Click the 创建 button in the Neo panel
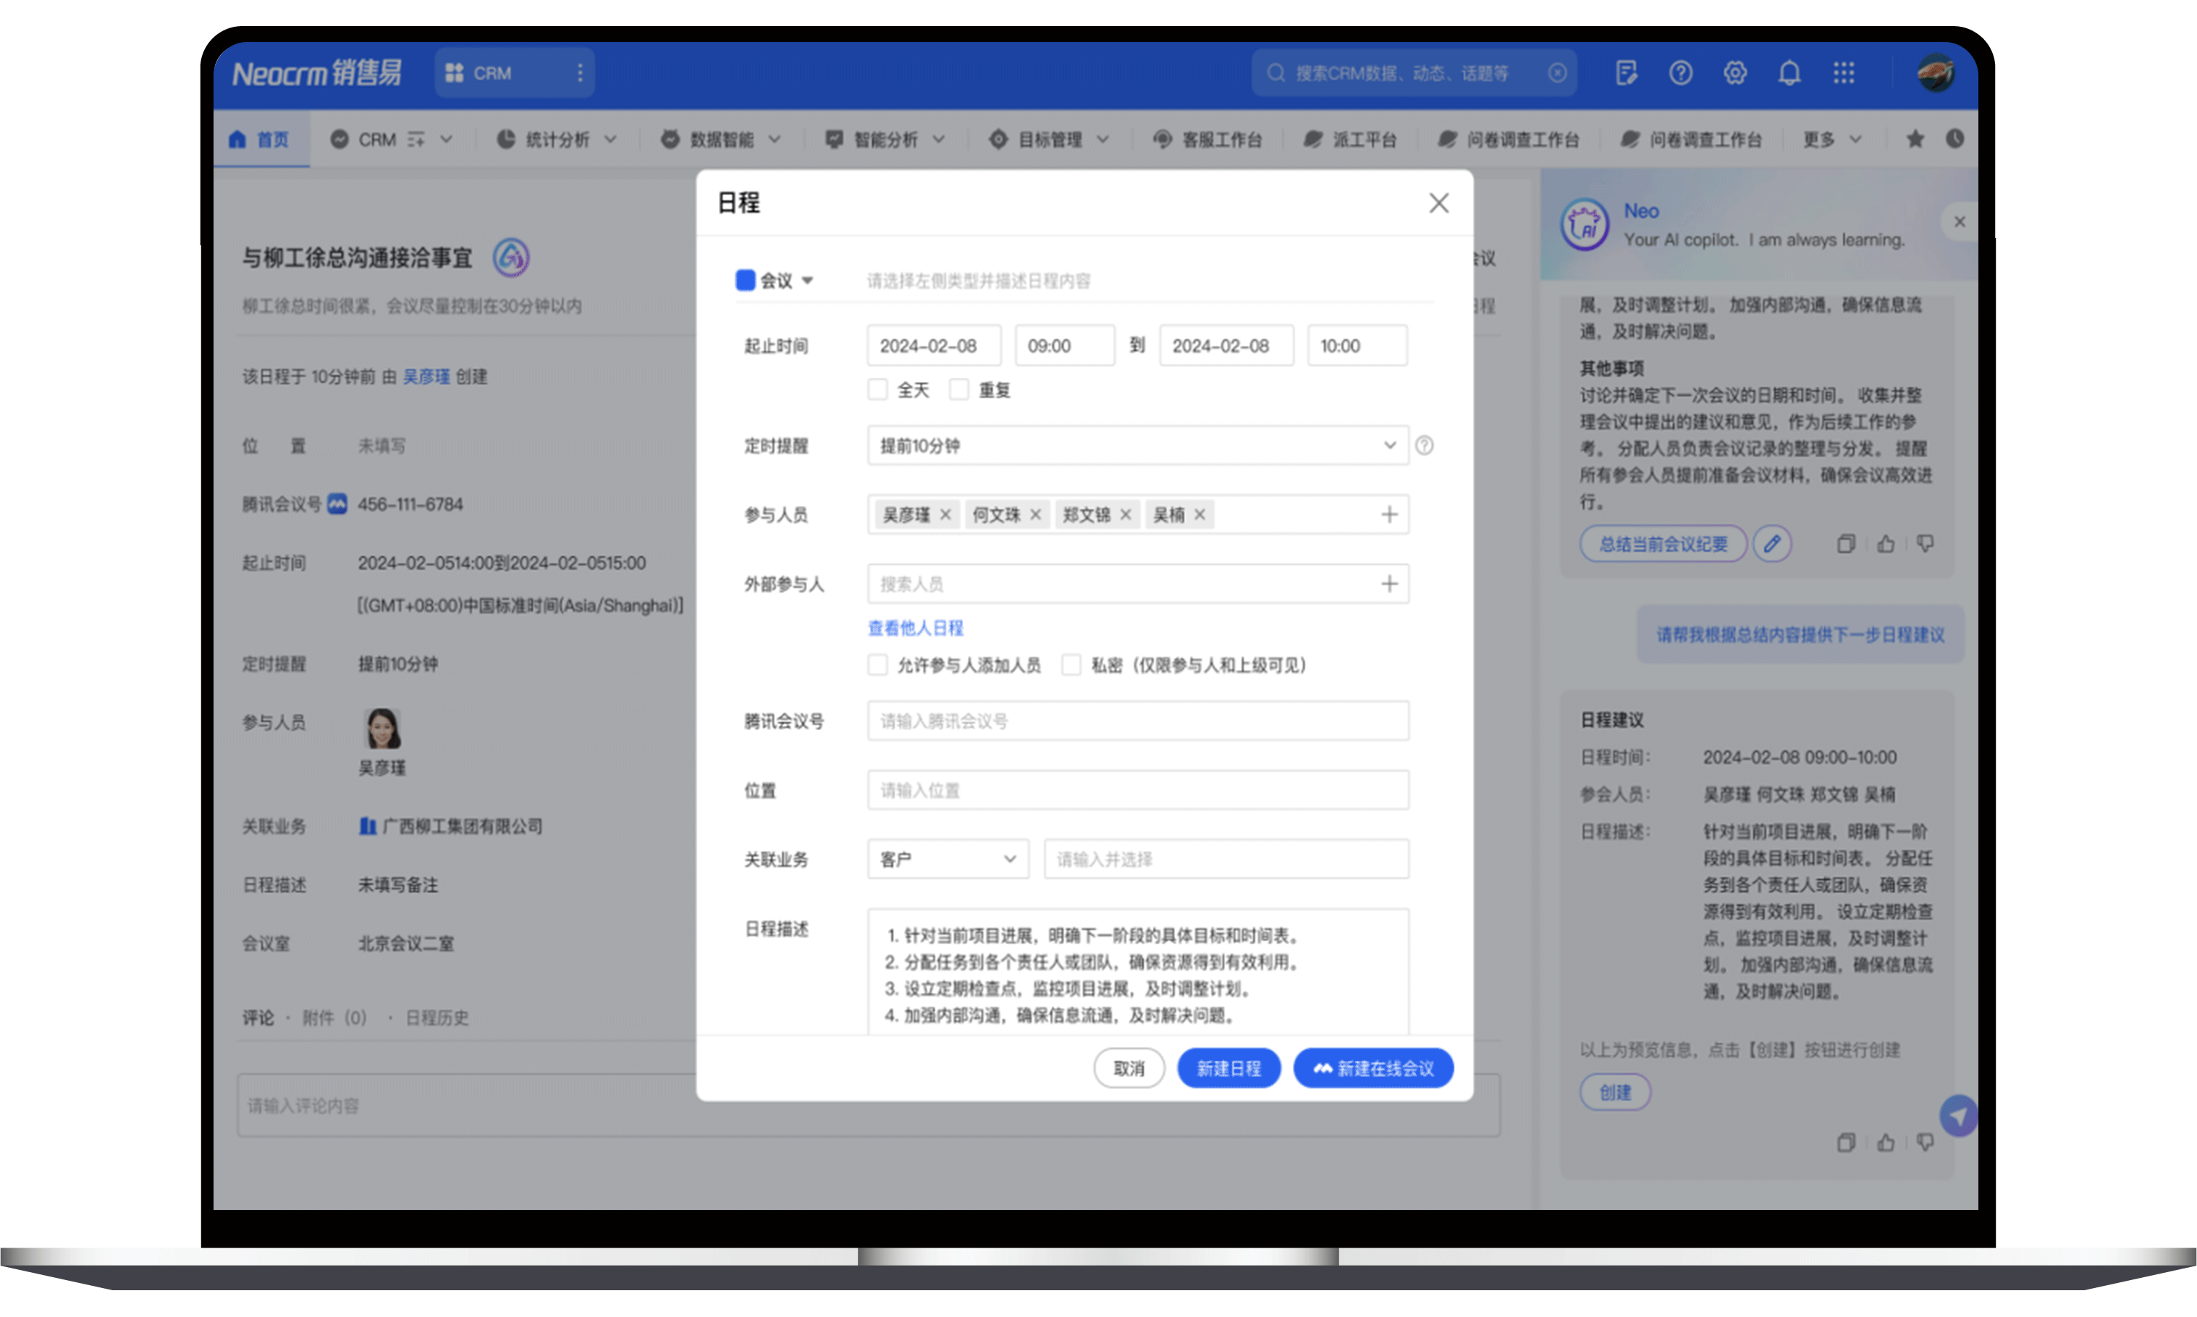The width and height of the screenshot is (2197, 1317). [1615, 1093]
